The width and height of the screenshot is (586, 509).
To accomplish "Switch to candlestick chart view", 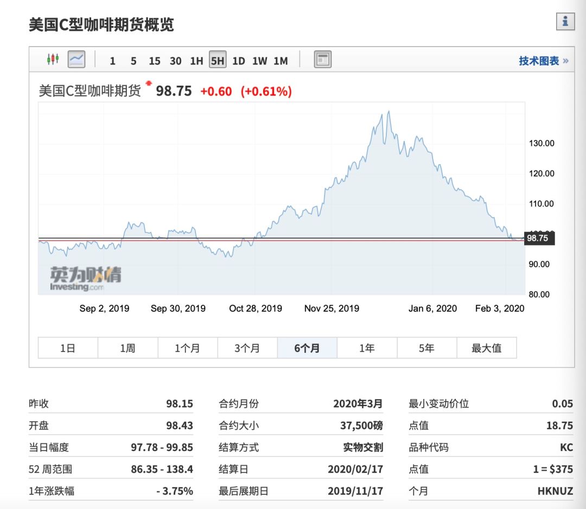I will [x=53, y=59].
